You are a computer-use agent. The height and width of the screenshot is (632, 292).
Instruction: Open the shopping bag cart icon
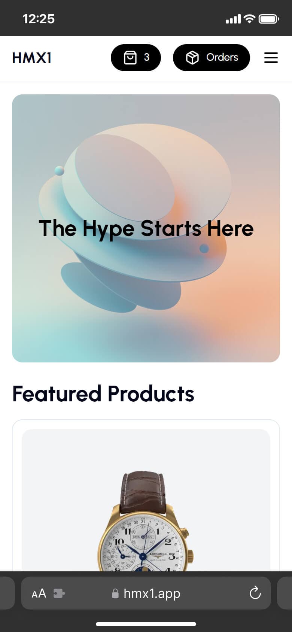tap(130, 58)
